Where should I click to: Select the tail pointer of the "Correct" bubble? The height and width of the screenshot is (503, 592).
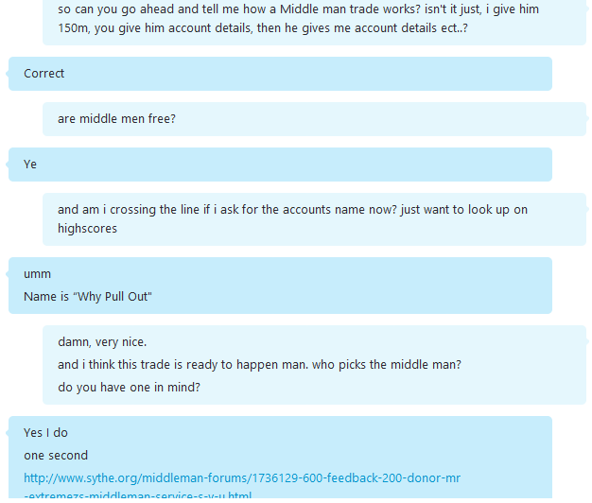(x=8, y=74)
